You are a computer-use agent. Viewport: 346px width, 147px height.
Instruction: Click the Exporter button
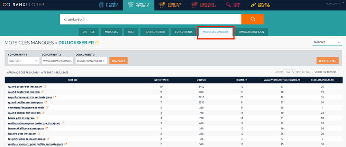pyautogui.click(x=327, y=61)
